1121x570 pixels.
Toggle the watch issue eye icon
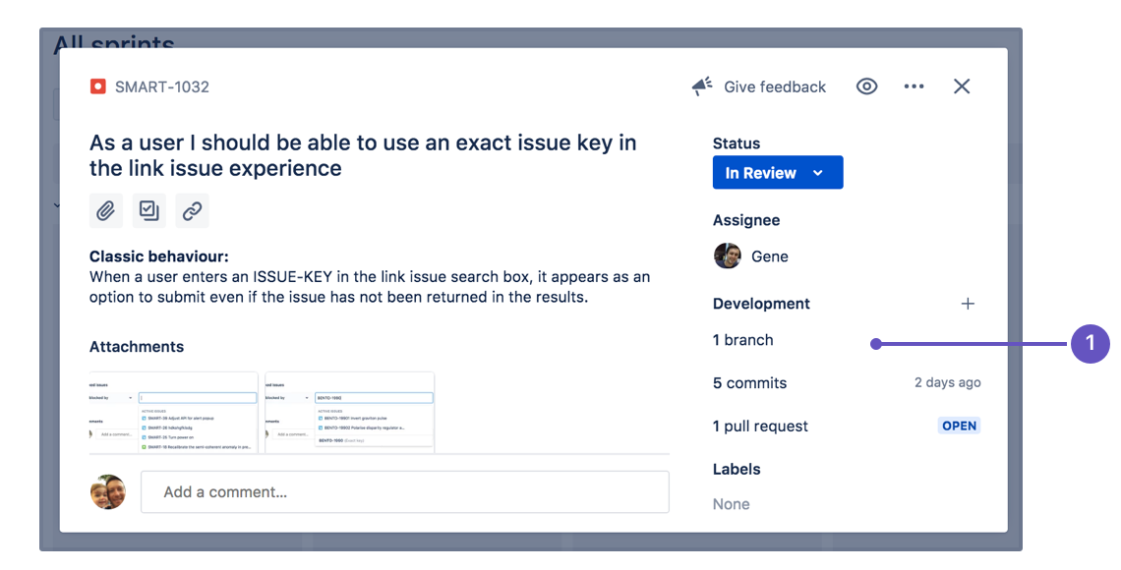(866, 86)
